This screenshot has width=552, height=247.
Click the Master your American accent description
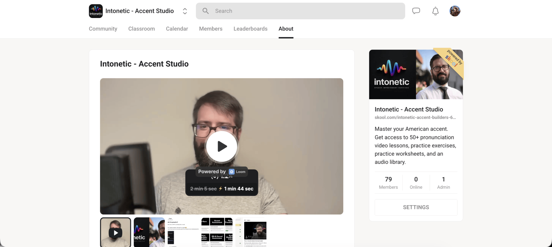tap(415, 145)
